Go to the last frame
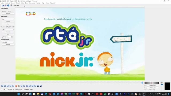The width and height of the screenshot is (171, 96). tap(35, 86)
